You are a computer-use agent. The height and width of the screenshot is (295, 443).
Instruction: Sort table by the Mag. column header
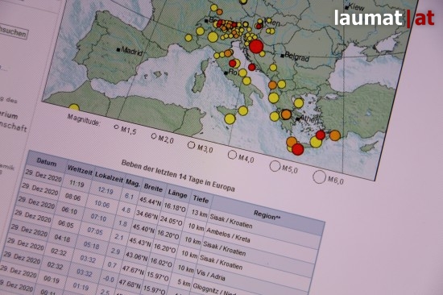tap(133, 182)
